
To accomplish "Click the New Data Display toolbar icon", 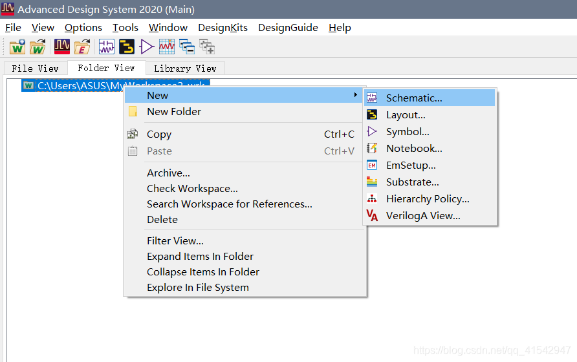I will [x=167, y=47].
